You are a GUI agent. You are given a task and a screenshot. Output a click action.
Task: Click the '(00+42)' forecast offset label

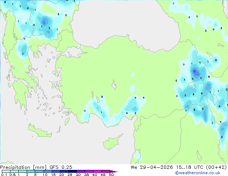point(216,167)
